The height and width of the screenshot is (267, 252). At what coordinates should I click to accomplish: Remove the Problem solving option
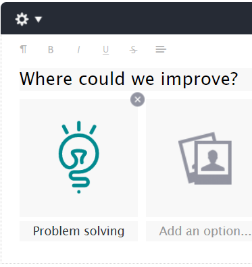pyautogui.click(x=137, y=99)
